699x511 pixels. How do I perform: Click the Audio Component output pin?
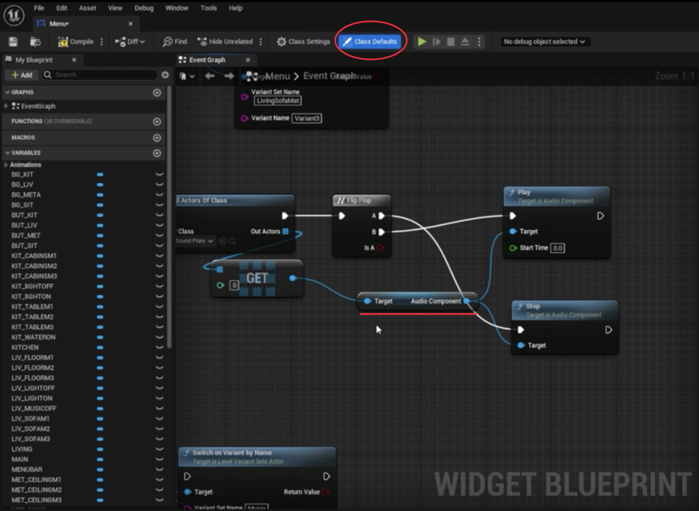[x=467, y=301]
